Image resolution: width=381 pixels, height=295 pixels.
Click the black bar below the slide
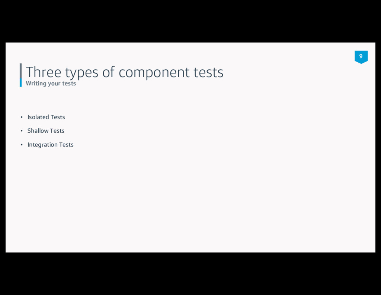(x=190, y=274)
